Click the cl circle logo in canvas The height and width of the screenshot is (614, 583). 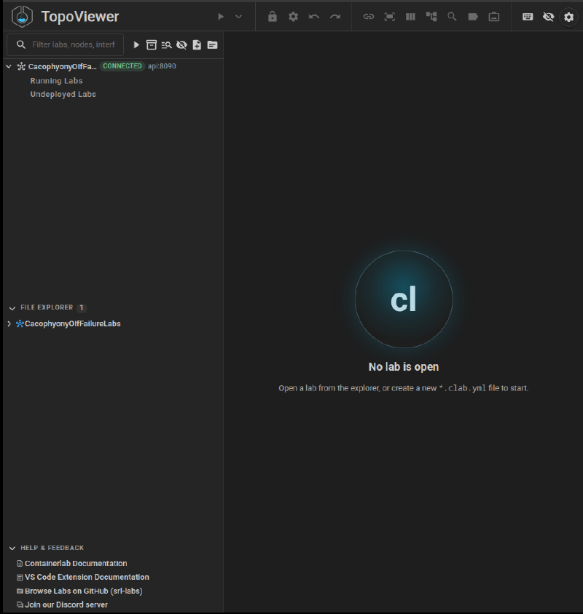(x=404, y=299)
